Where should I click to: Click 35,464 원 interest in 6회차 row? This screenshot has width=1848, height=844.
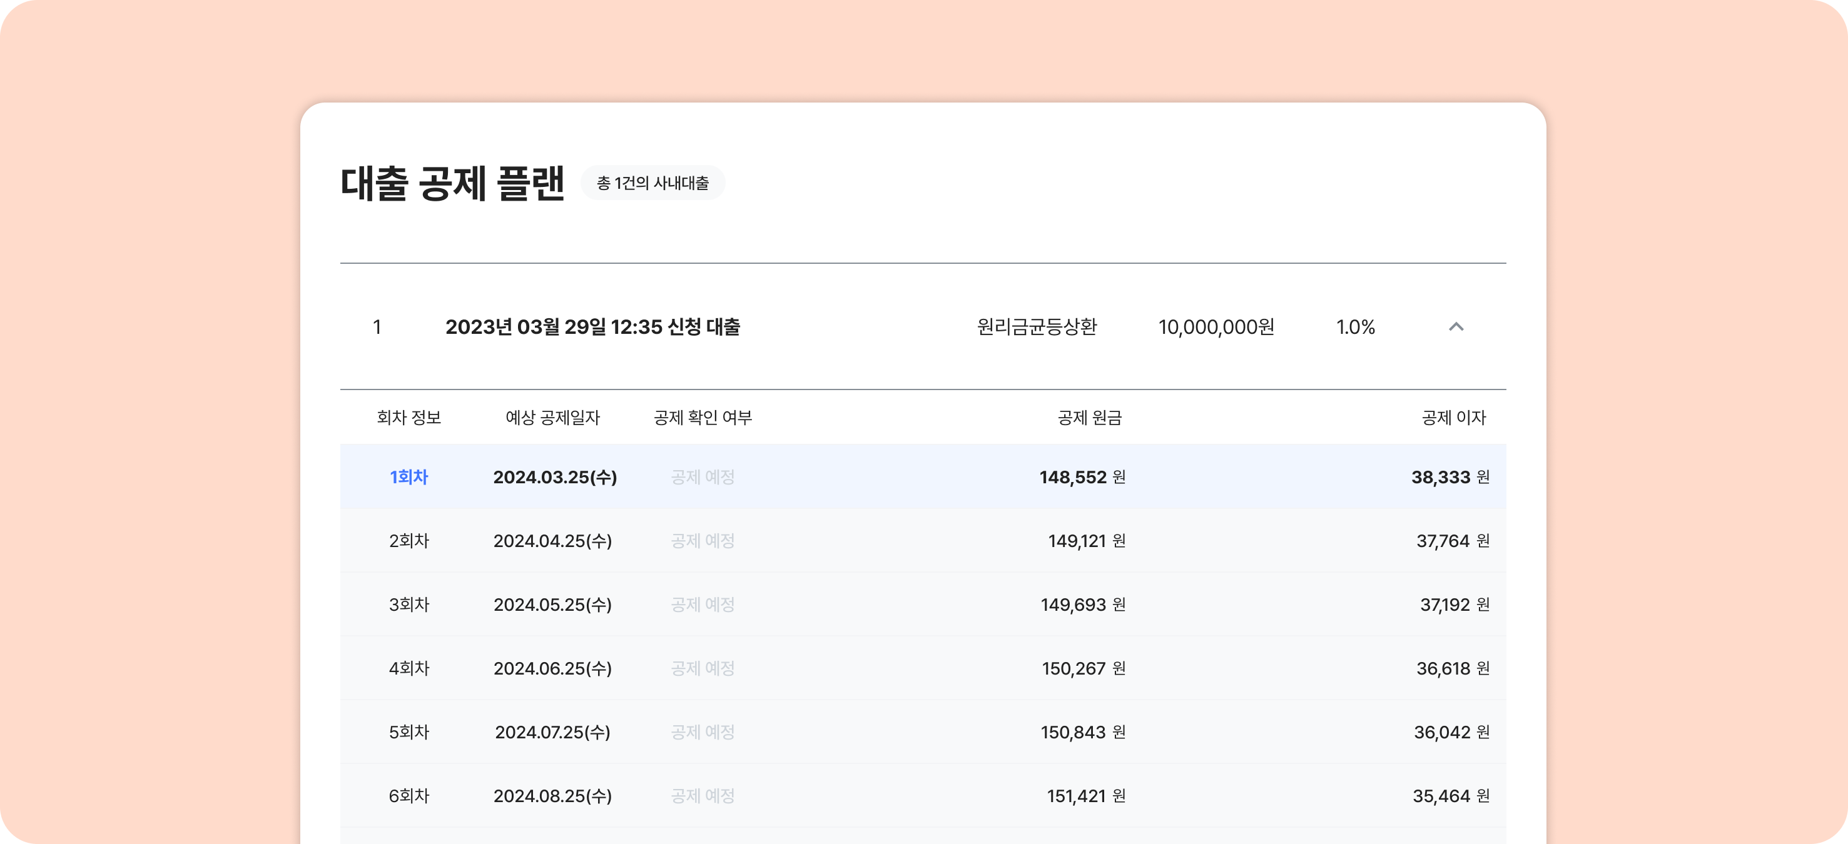click(x=1451, y=796)
